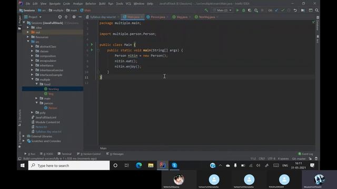Image resolution: width=337 pixels, height=189 pixels.
Task: Click Collapse All icon in Project panel
Action: tap(66, 17)
